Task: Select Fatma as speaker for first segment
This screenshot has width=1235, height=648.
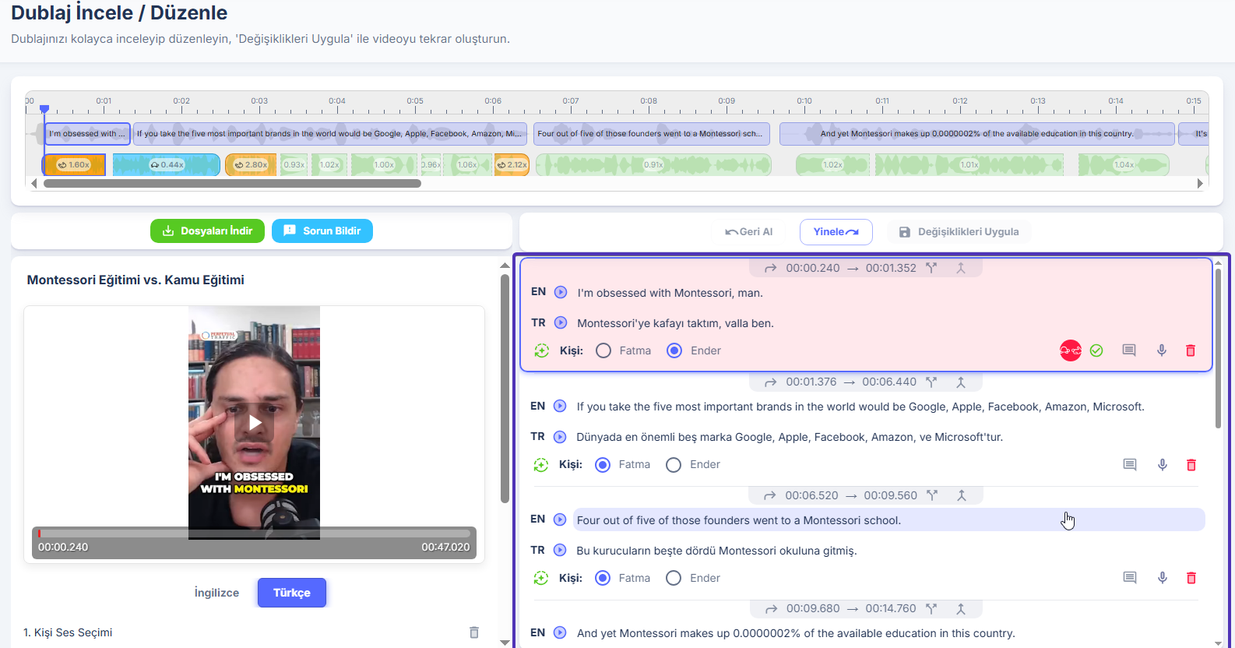Action: pos(603,350)
